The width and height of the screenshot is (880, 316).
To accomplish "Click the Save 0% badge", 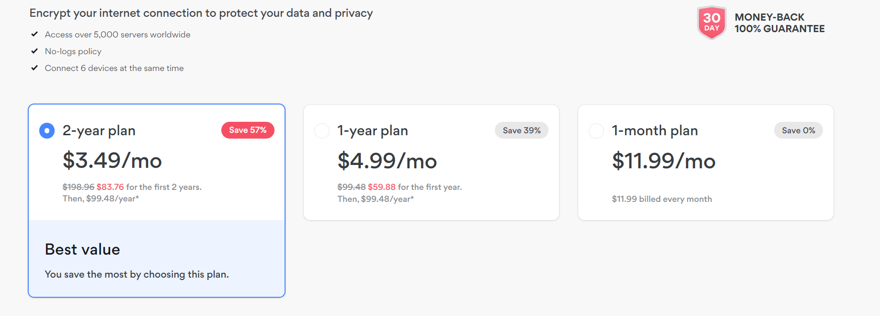I will (x=799, y=130).
